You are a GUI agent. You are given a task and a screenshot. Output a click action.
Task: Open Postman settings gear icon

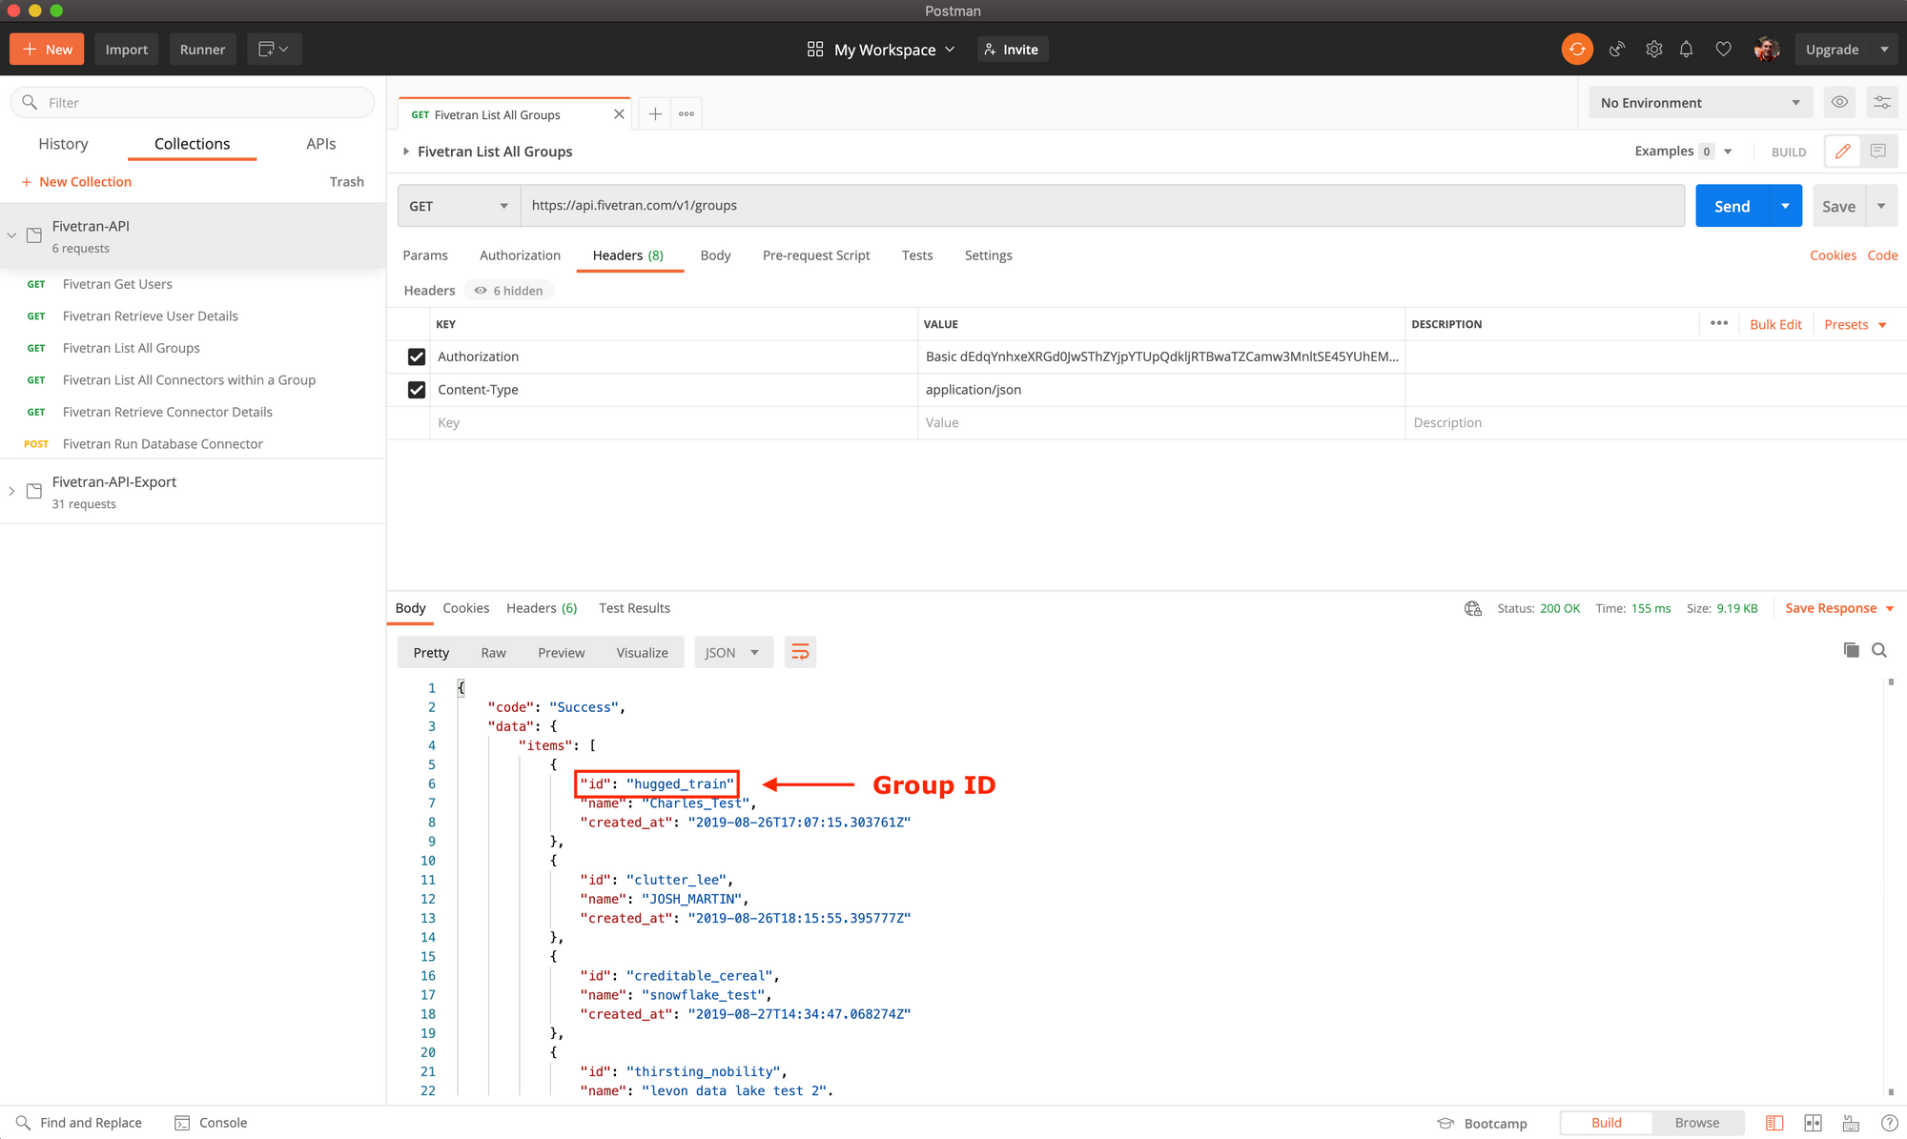click(x=1654, y=50)
